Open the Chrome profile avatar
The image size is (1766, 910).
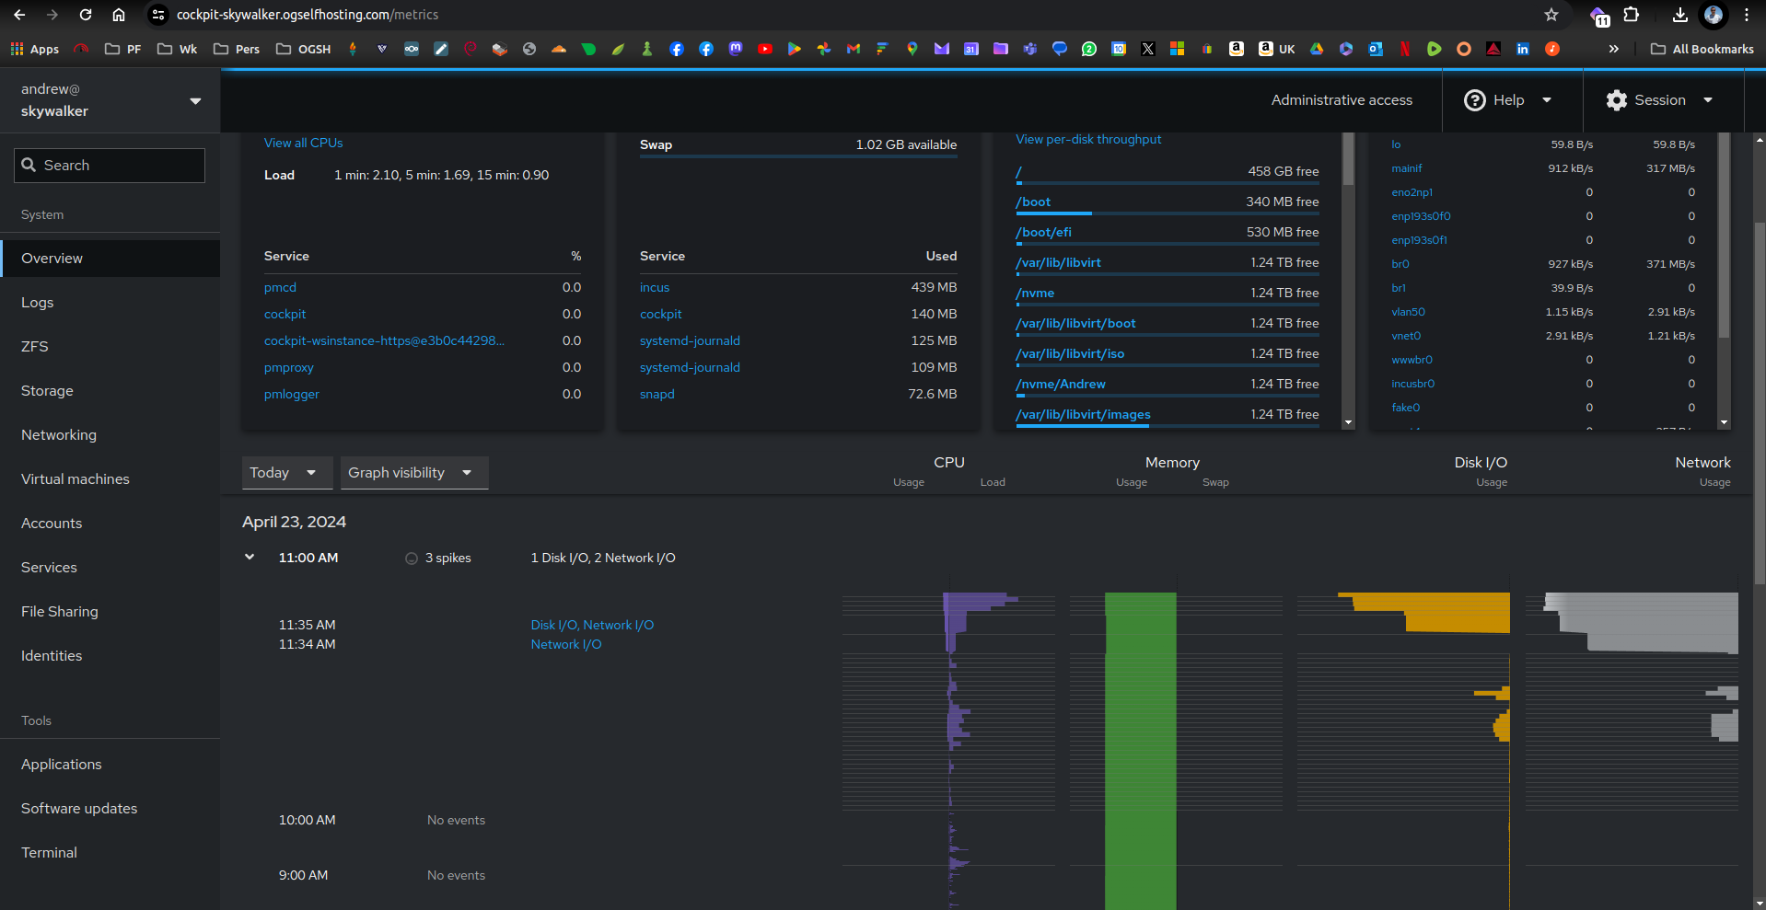pyautogui.click(x=1714, y=15)
